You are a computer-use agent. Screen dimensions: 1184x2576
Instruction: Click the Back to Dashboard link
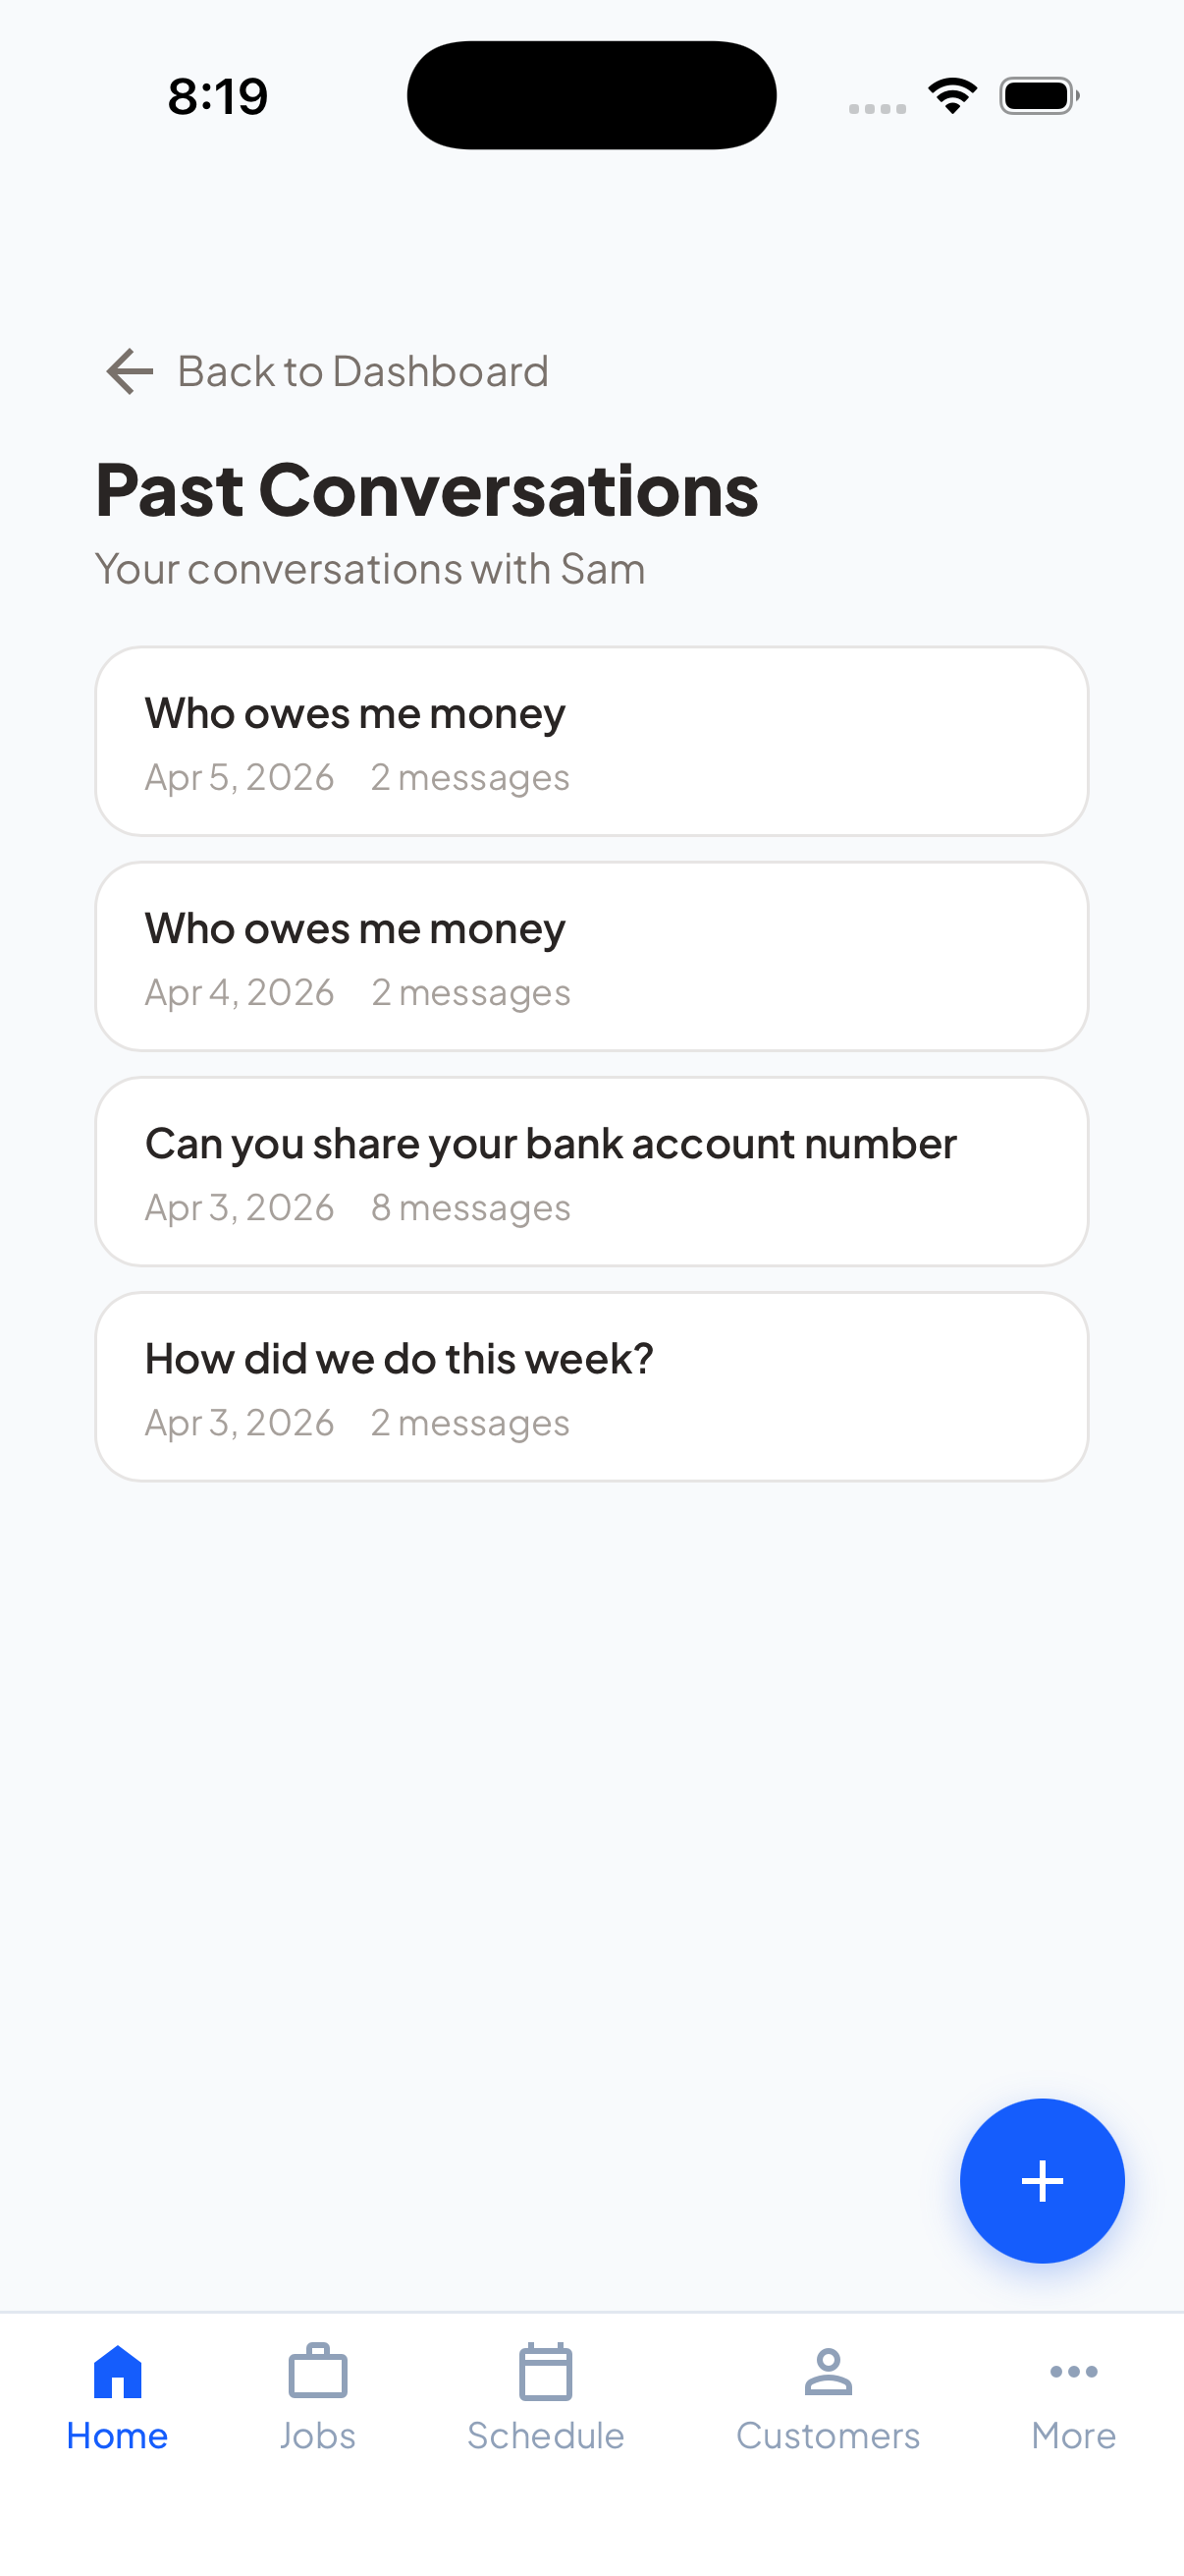coord(362,372)
